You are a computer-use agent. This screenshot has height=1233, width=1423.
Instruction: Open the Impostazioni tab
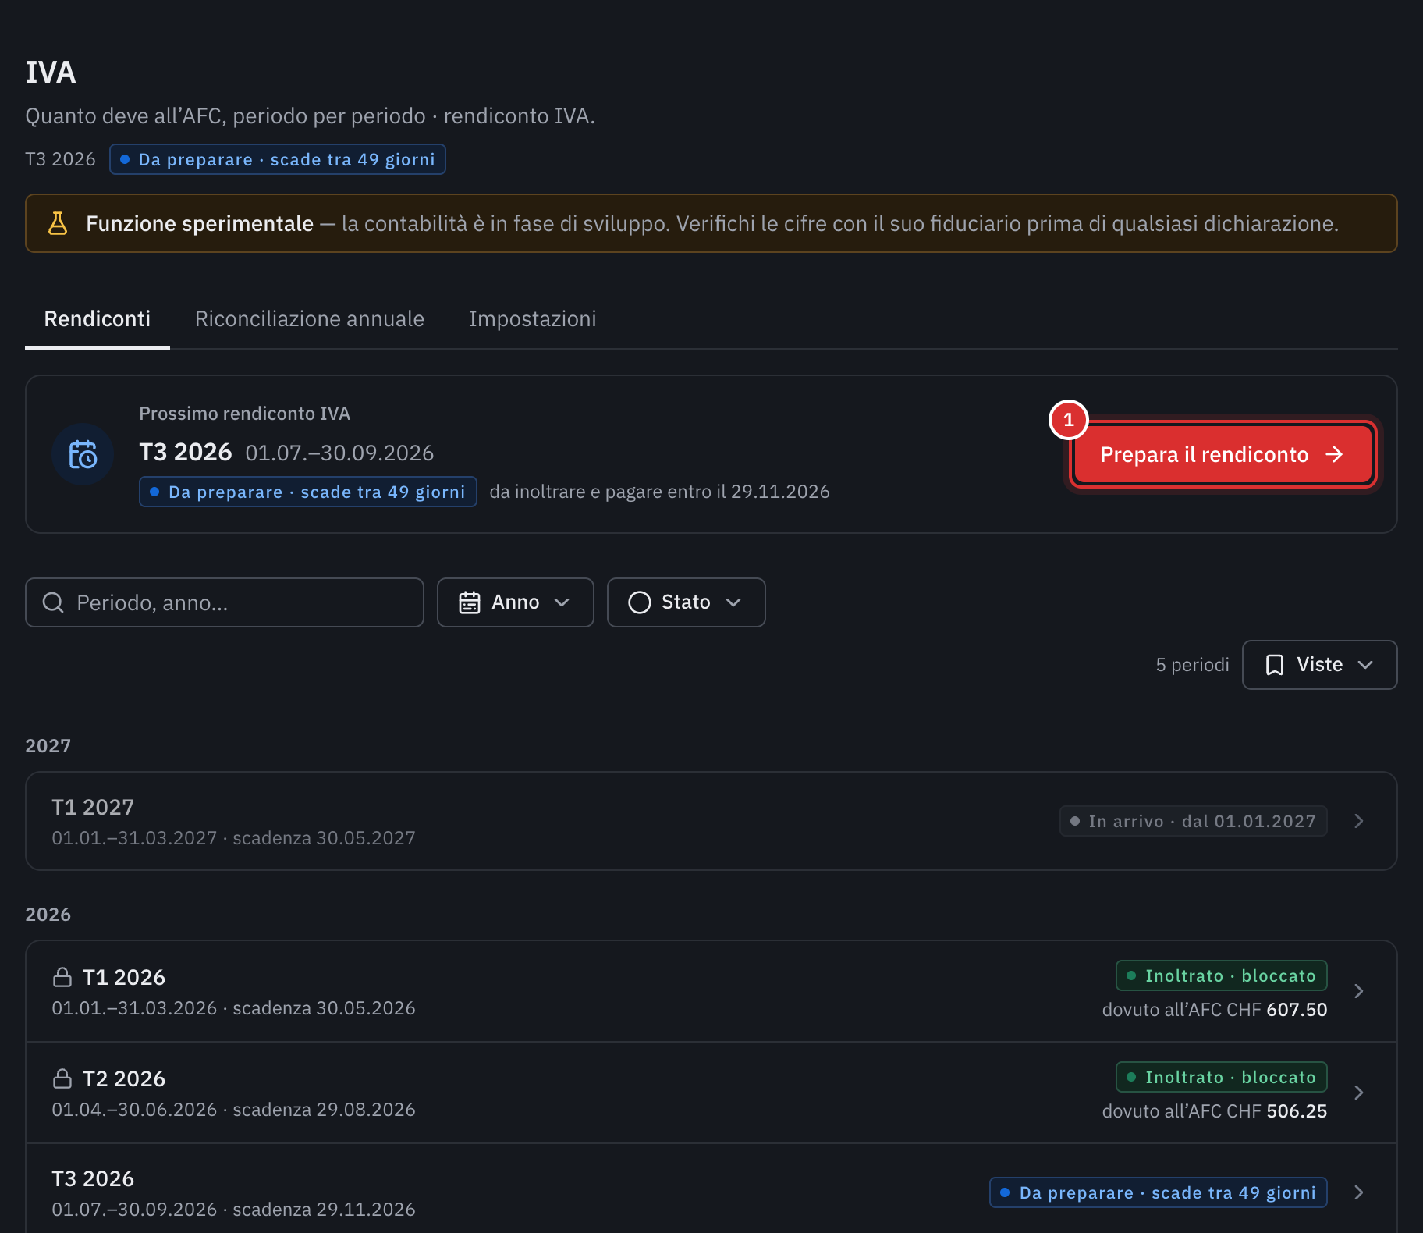(x=533, y=318)
